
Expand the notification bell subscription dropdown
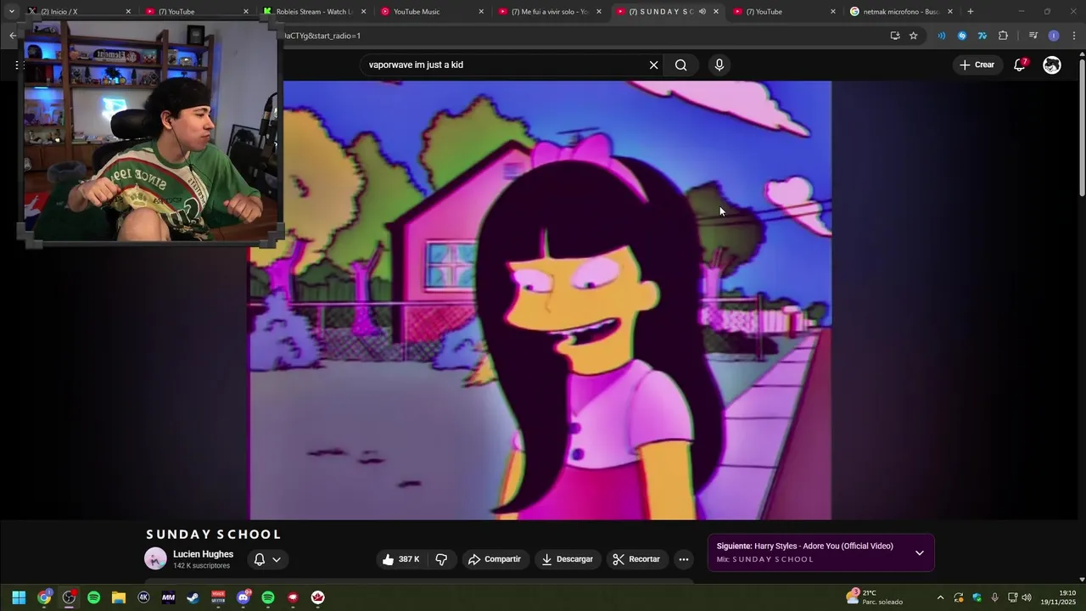click(277, 559)
